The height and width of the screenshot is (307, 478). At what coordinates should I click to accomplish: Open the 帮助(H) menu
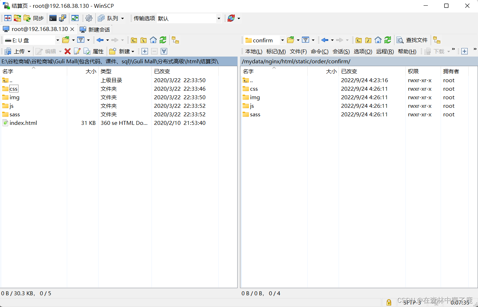[x=407, y=52]
